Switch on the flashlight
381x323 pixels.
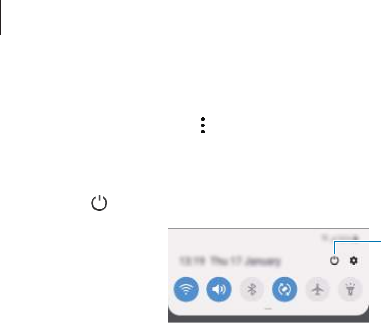pos(350,289)
